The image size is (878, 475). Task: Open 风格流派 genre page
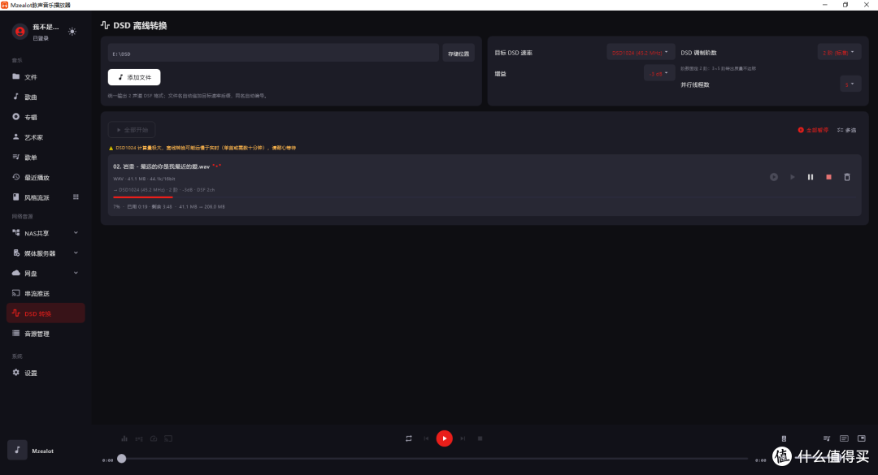pyautogui.click(x=37, y=197)
